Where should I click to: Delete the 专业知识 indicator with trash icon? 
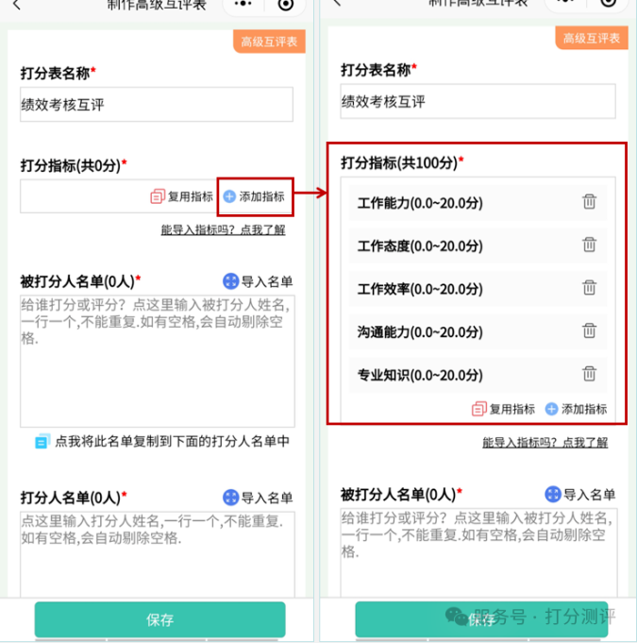pos(590,374)
